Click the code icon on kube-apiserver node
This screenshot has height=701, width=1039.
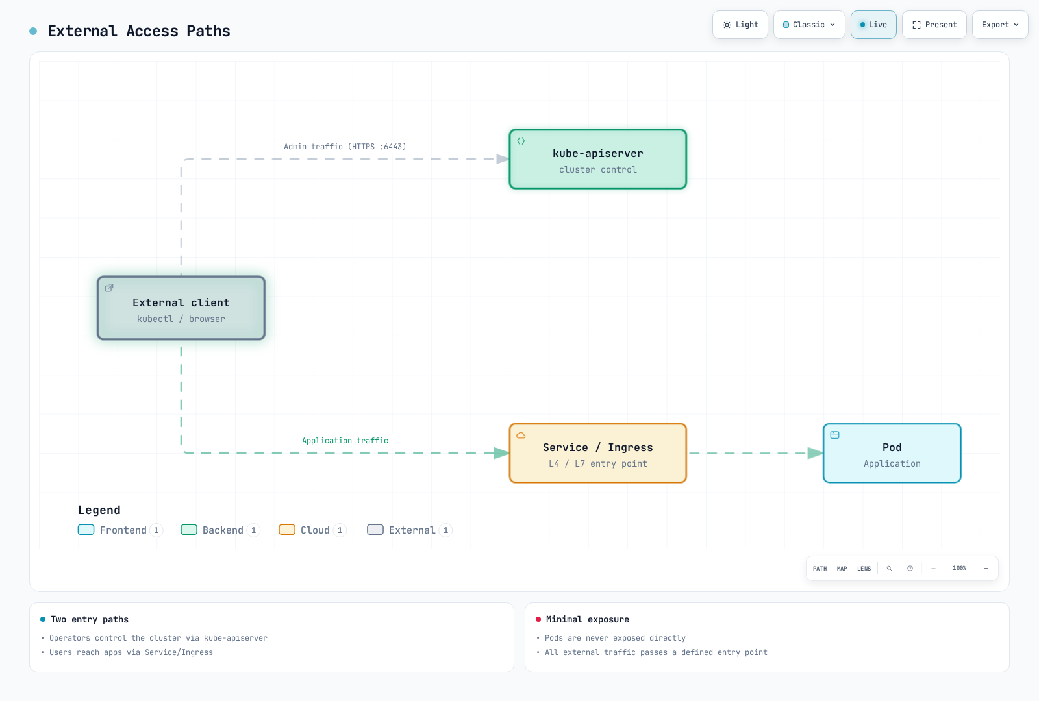(x=521, y=141)
